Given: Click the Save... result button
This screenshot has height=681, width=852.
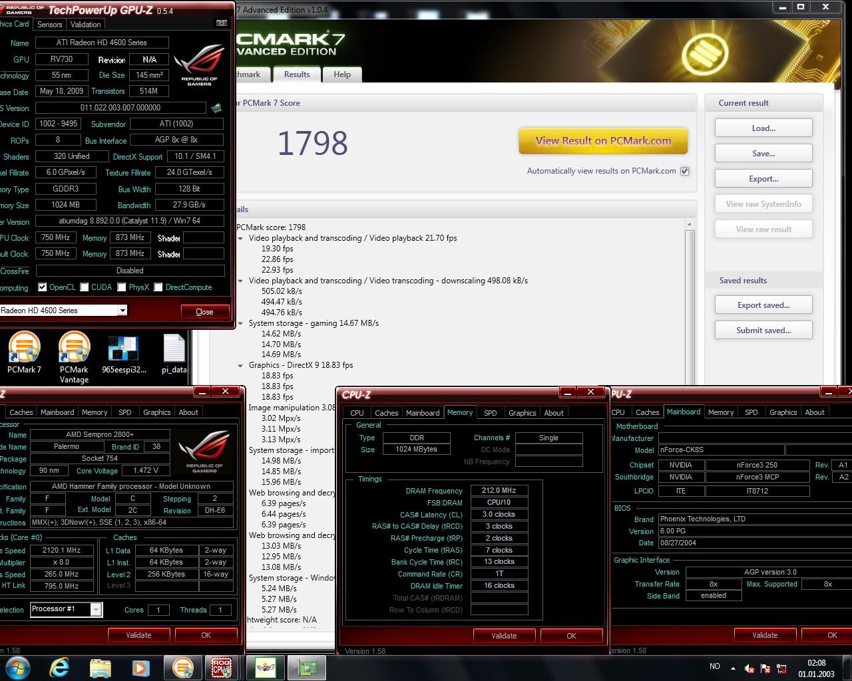Looking at the screenshot, I should (x=763, y=154).
